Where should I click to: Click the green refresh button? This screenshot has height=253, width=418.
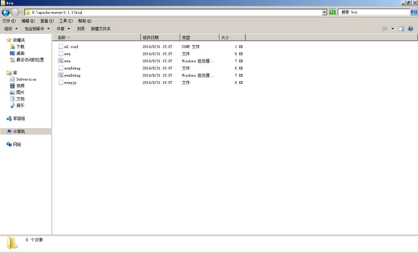[x=332, y=12]
